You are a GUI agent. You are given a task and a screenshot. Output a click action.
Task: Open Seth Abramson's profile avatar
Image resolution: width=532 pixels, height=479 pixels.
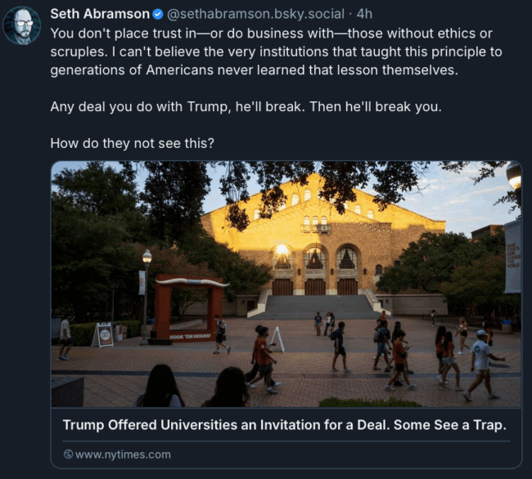21,25
